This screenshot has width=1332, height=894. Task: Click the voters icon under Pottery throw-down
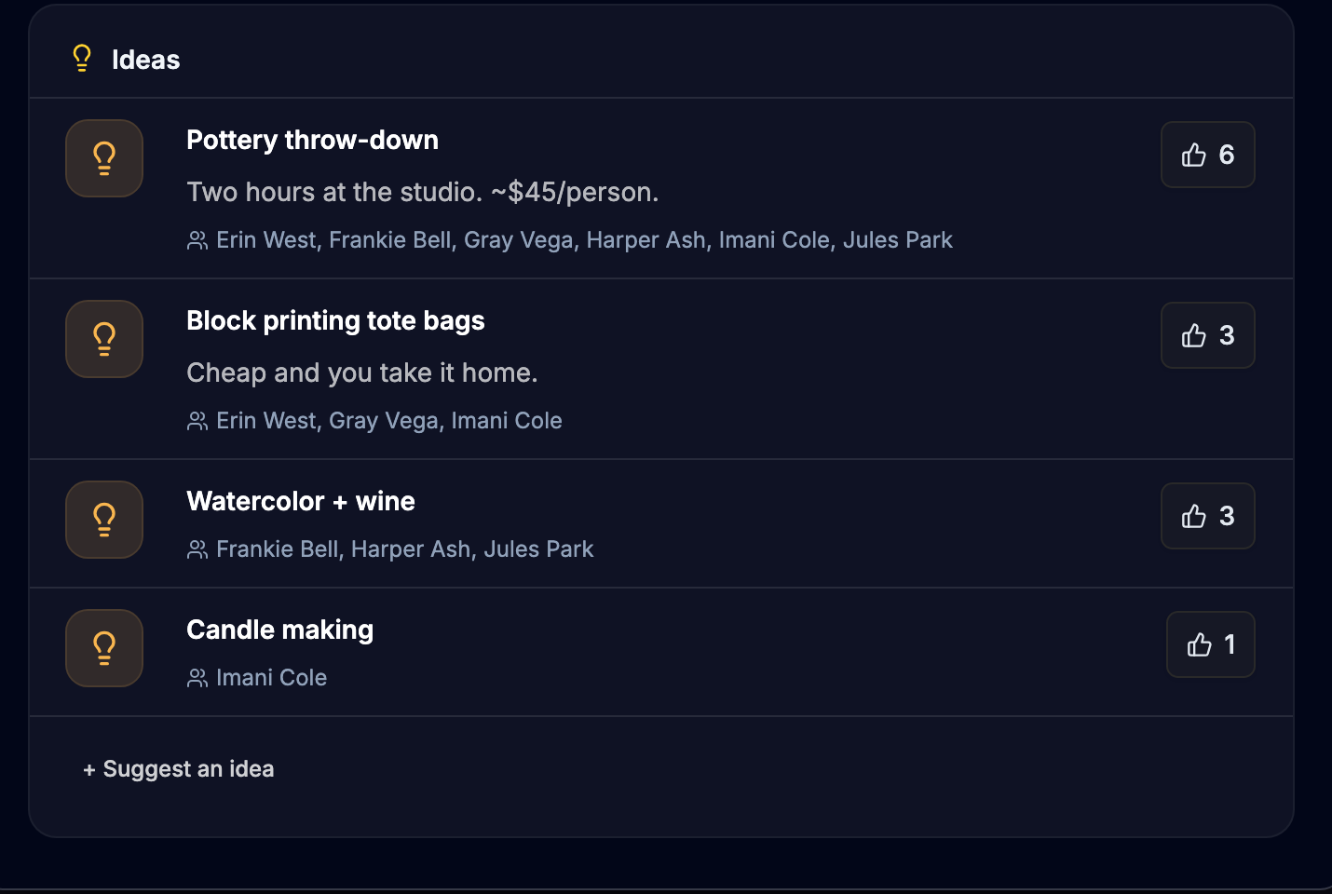click(x=197, y=240)
